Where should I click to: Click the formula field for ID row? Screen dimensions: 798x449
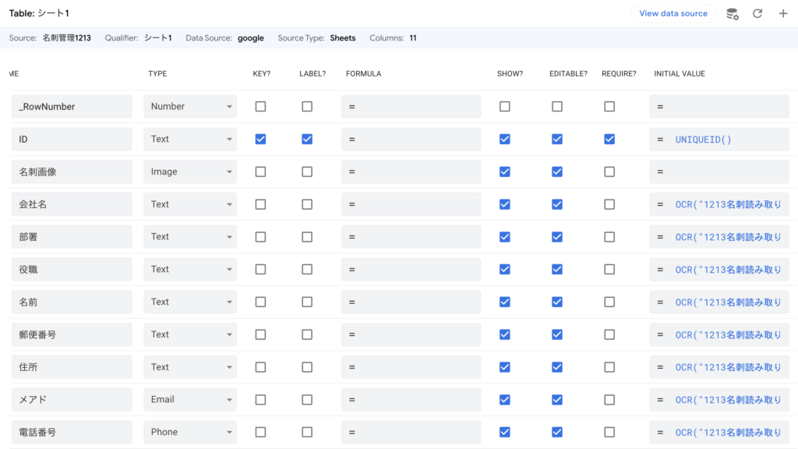(411, 140)
